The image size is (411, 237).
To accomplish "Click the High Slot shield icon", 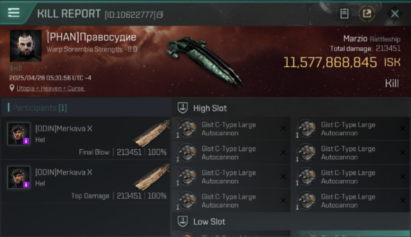I will pos(182,108).
